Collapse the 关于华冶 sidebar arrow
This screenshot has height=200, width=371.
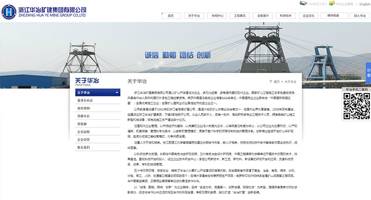point(117,92)
